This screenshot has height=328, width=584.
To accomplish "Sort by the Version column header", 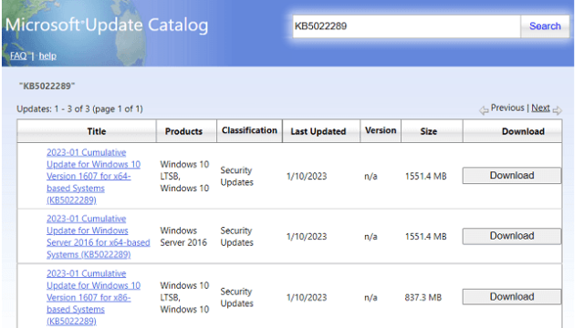I will 381,130.
